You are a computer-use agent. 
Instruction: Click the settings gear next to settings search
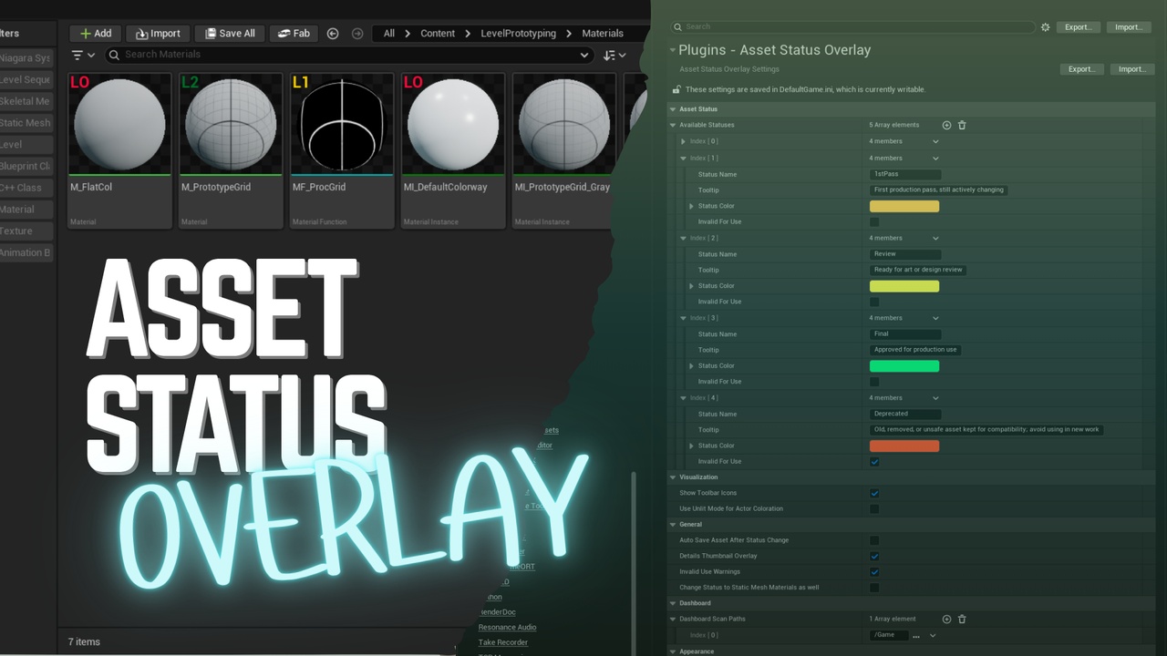[1046, 27]
